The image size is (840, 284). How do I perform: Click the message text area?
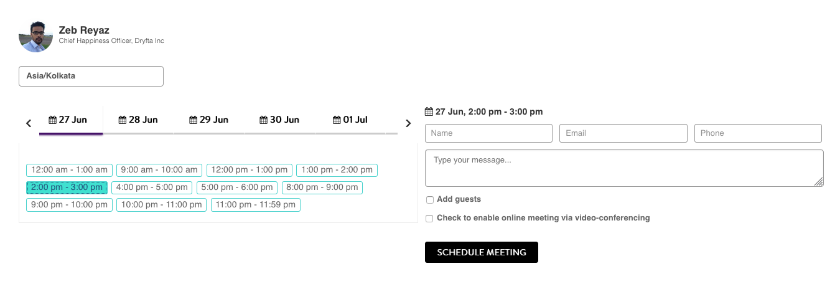[x=623, y=168]
